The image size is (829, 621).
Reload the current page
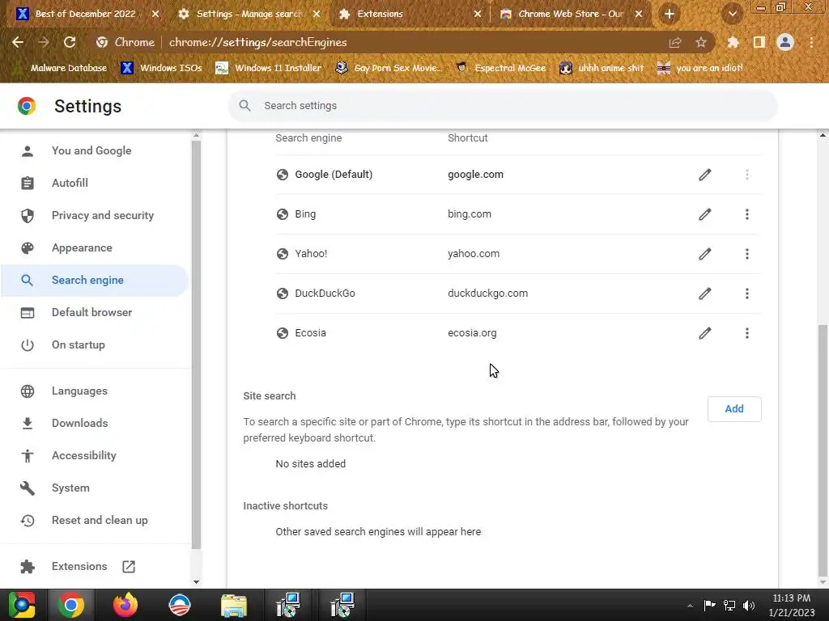70,42
